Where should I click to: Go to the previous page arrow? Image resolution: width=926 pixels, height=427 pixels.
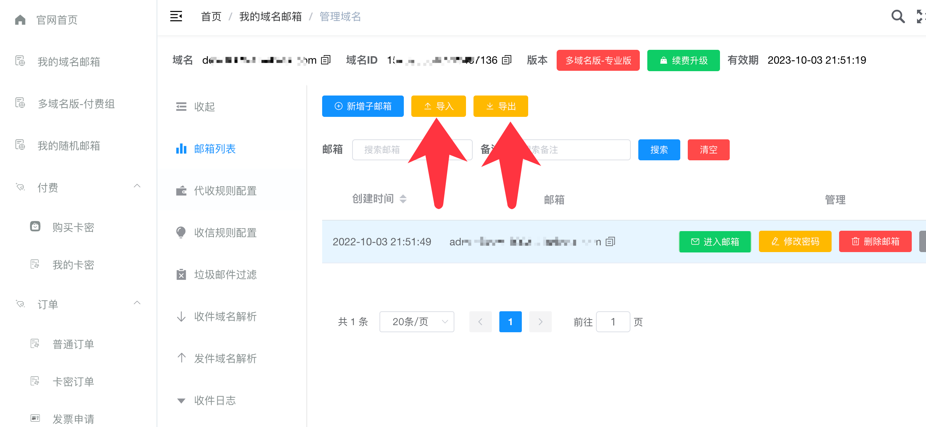tap(480, 322)
